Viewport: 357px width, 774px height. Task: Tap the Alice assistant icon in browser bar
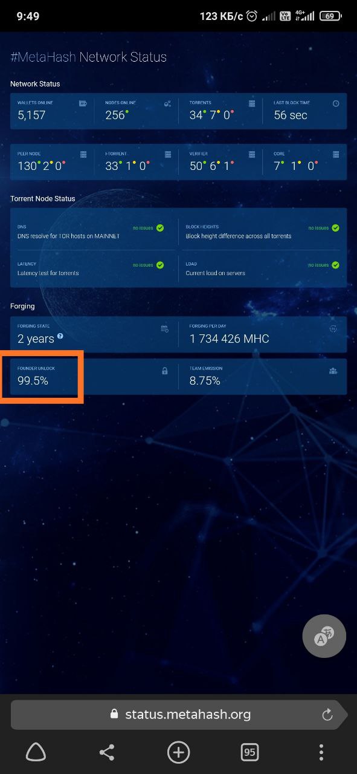click(x=36, y=752)
